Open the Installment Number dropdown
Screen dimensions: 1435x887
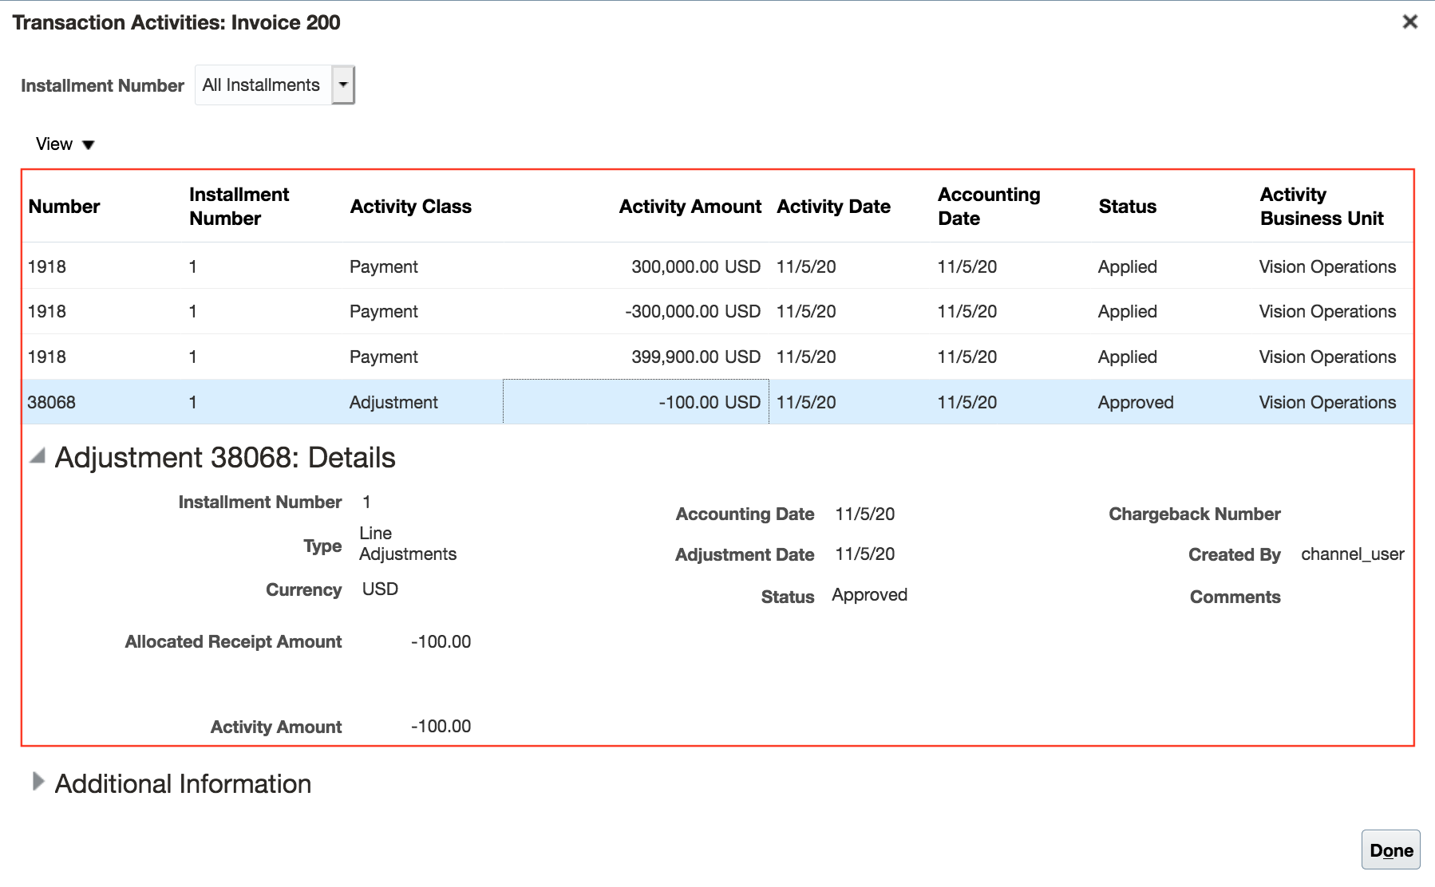(343, 85)
